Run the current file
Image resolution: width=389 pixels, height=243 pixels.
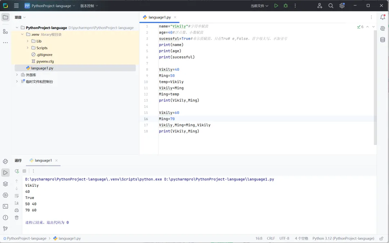pos(276,6)
